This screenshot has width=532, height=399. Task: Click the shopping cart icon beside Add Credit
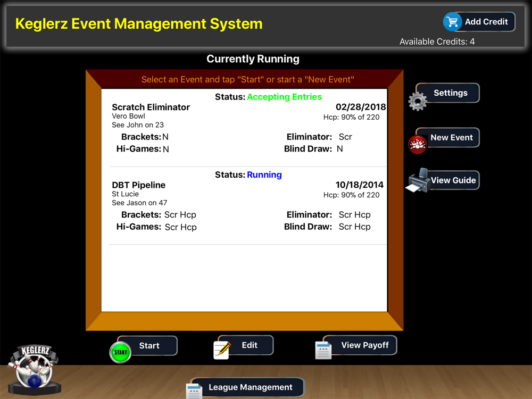[x=452, y=22]
